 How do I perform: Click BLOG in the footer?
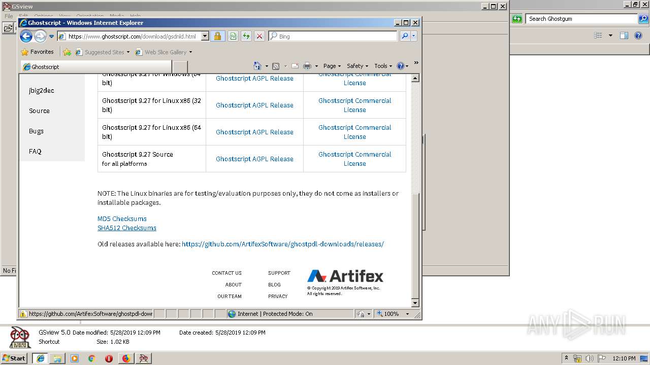[x=274, y=284]
